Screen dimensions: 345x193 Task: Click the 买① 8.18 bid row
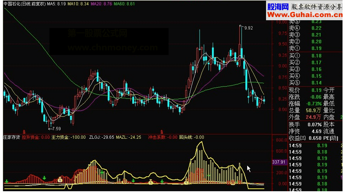306,56
